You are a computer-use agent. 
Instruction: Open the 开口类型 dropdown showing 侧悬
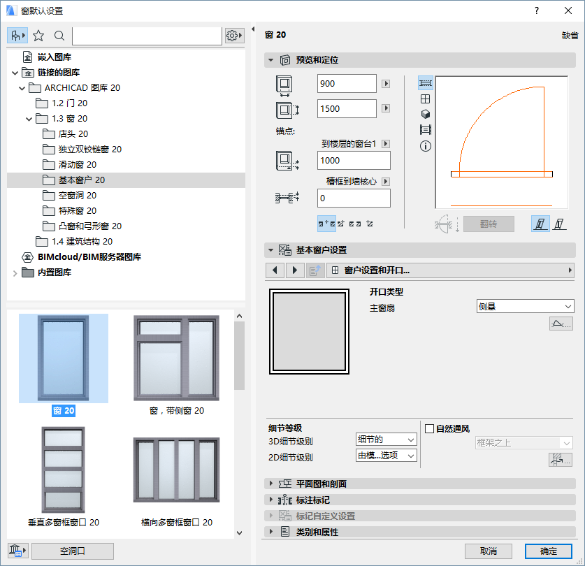(x=525, y=306)
